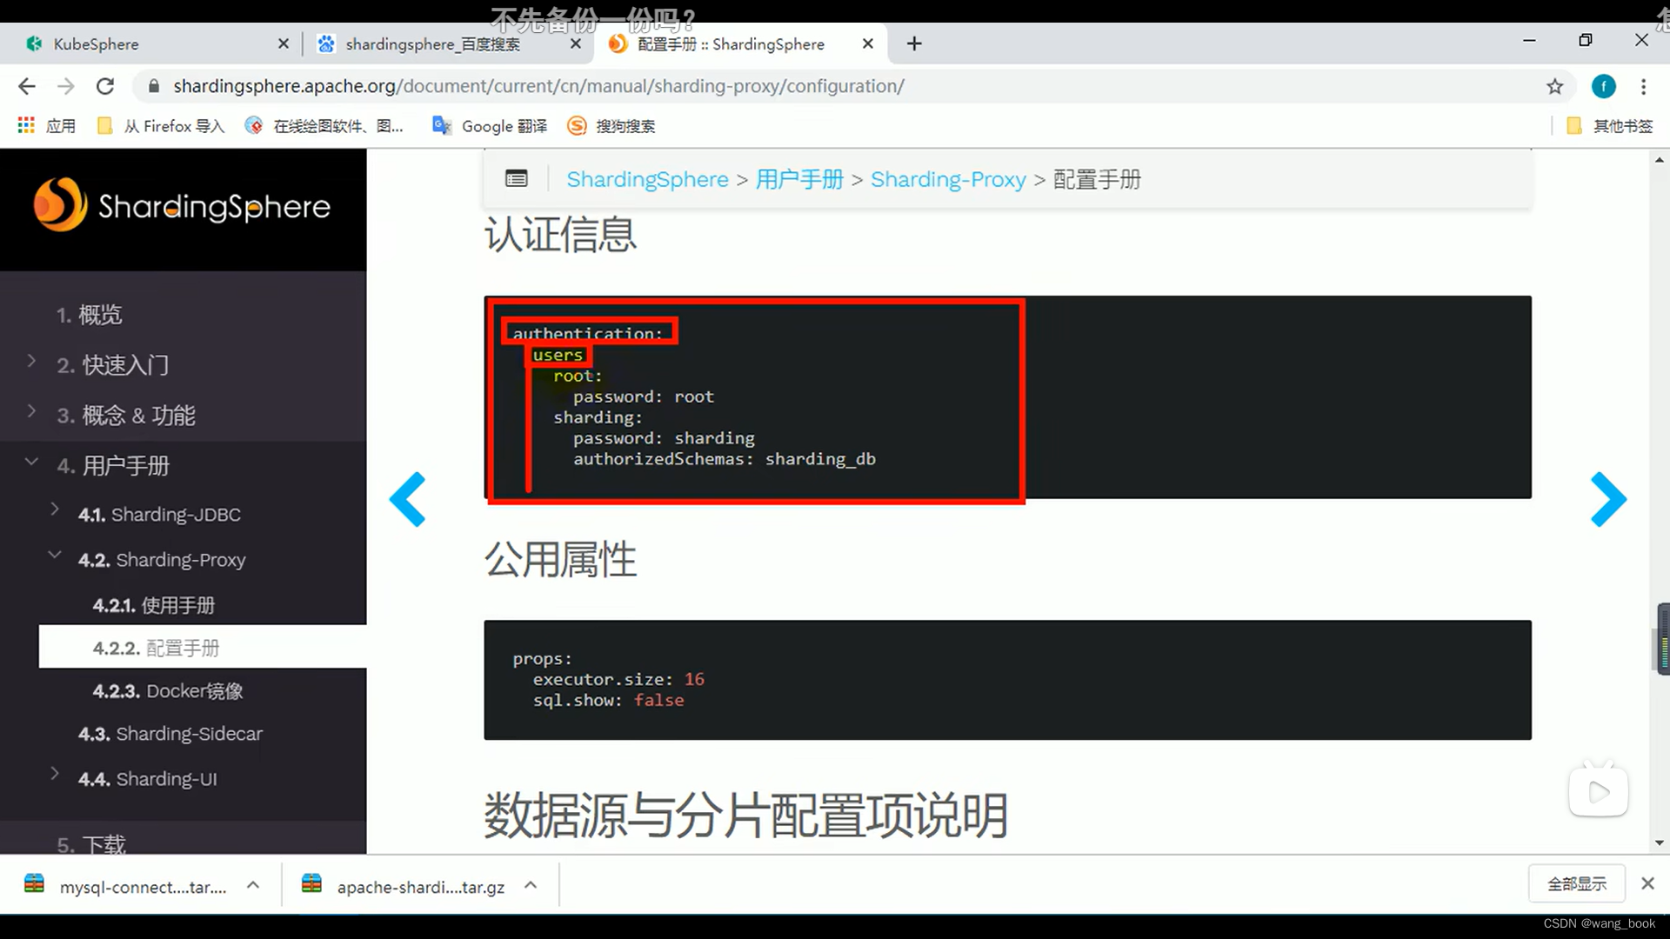
Task: Close the shardingsphere_百度搜索 tab
Action: [x=576, y=43]
